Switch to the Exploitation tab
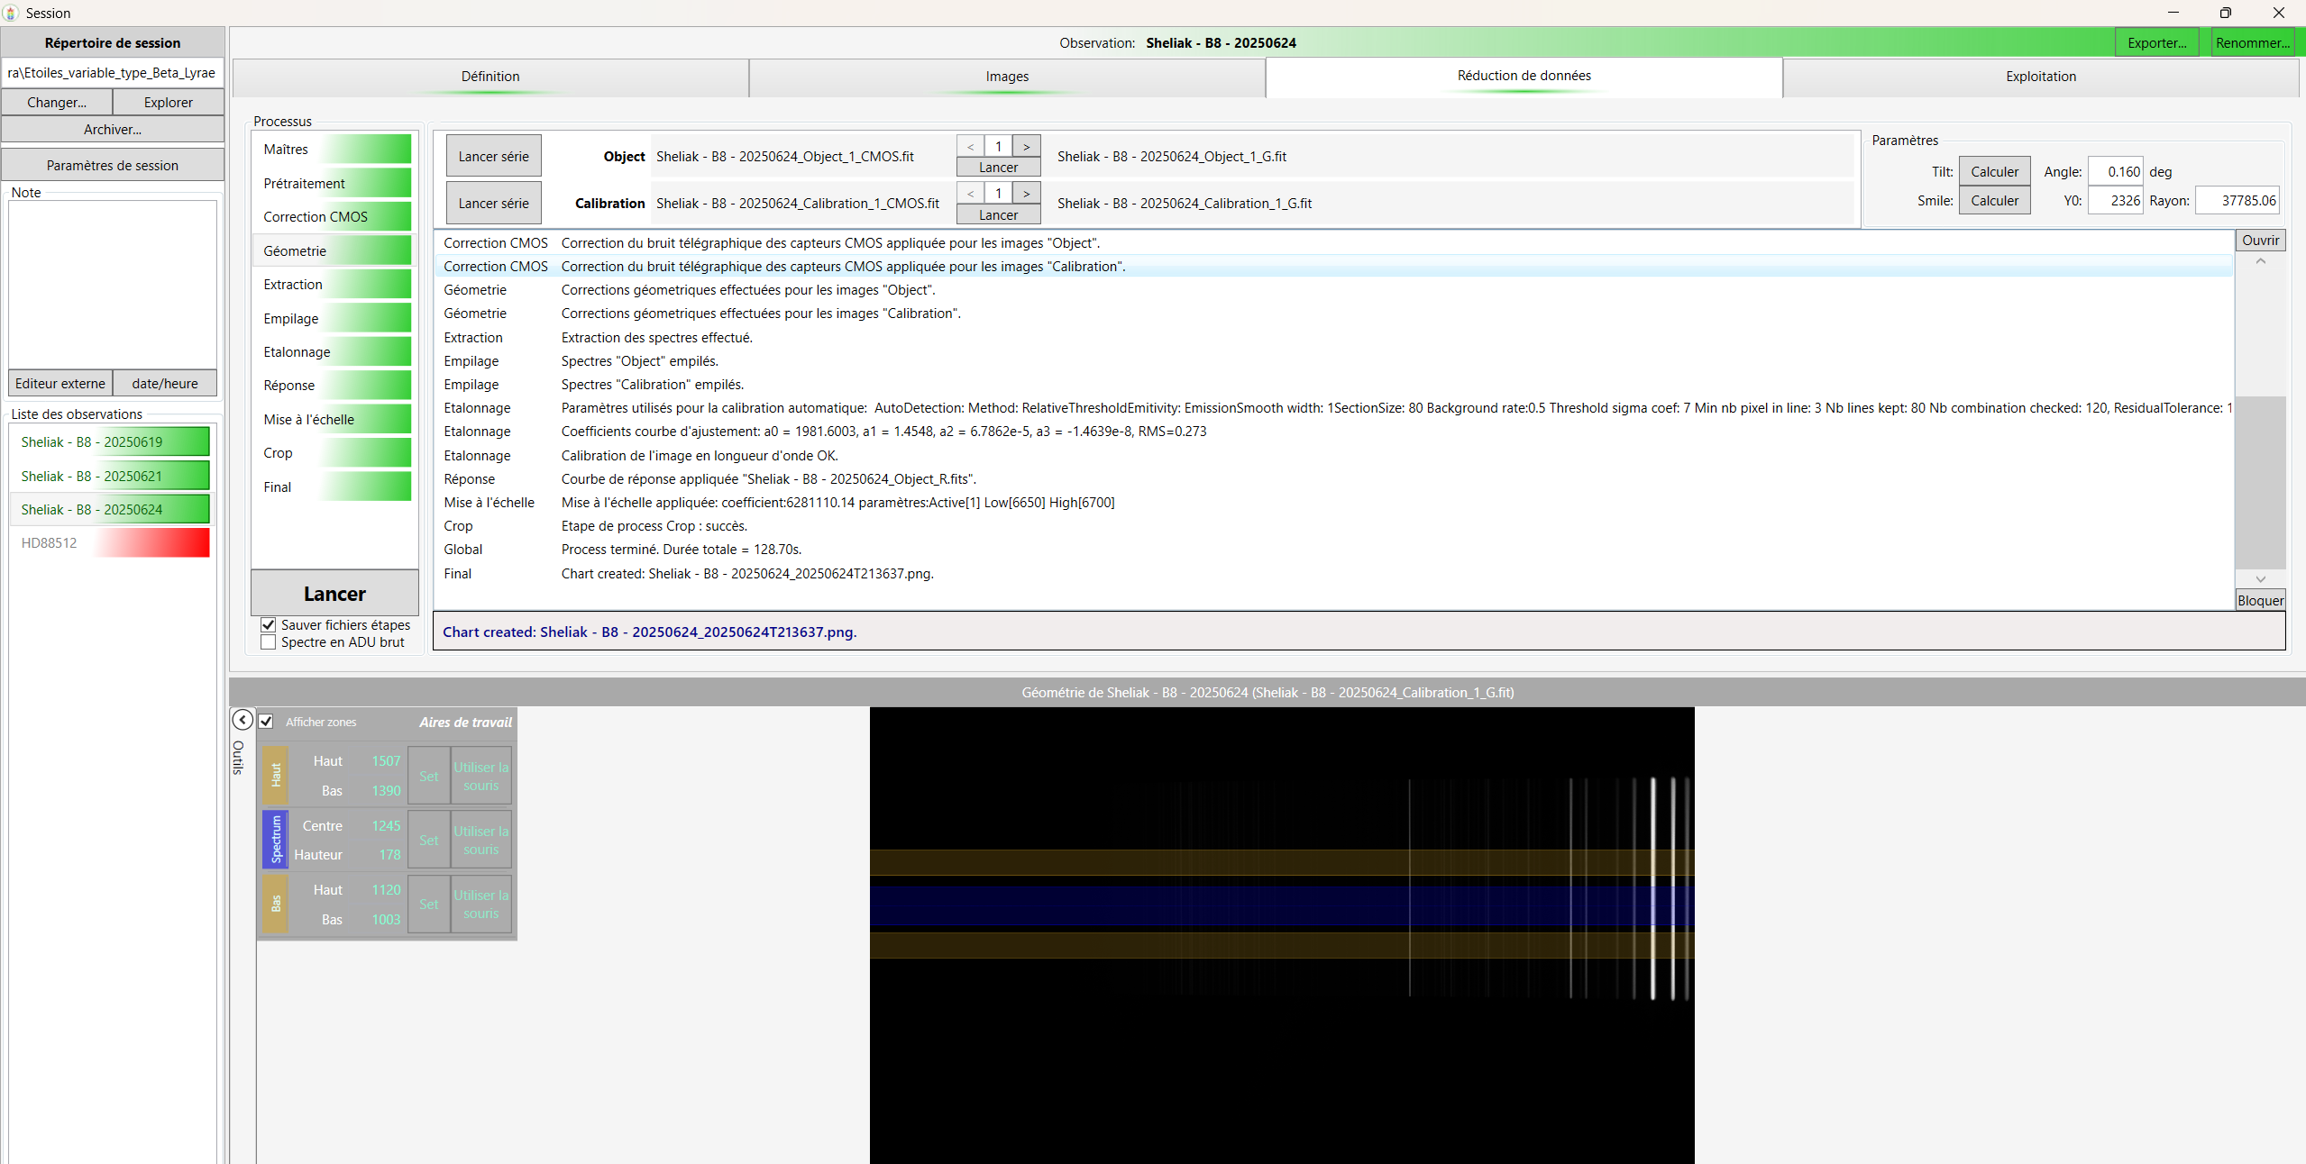The image size is (2306, 1164). point(2040,77)
